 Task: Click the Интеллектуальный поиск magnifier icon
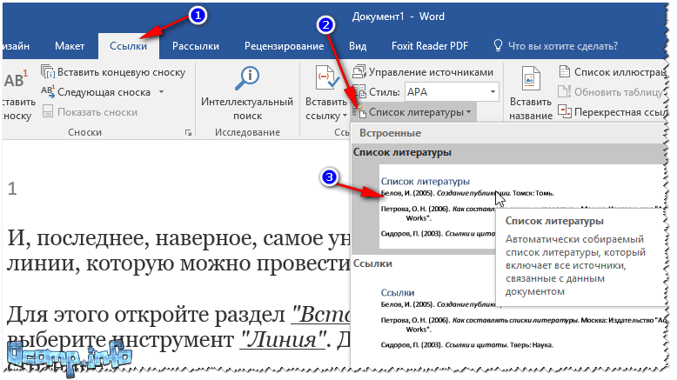247,78
